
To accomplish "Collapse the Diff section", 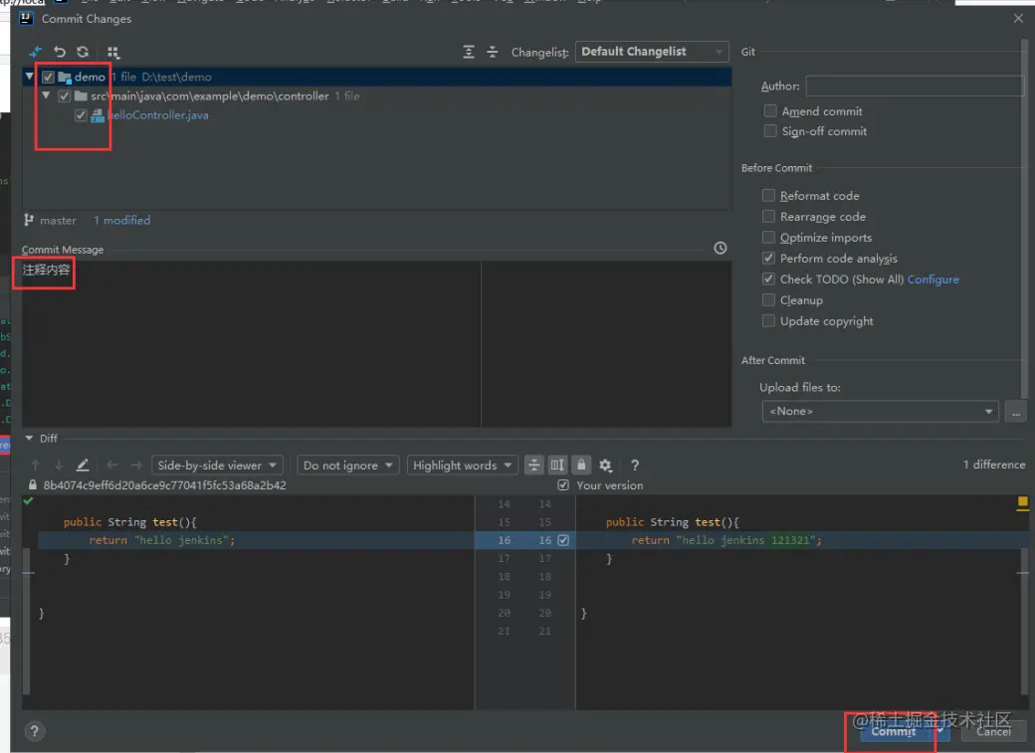I will [x=29, y=439].
